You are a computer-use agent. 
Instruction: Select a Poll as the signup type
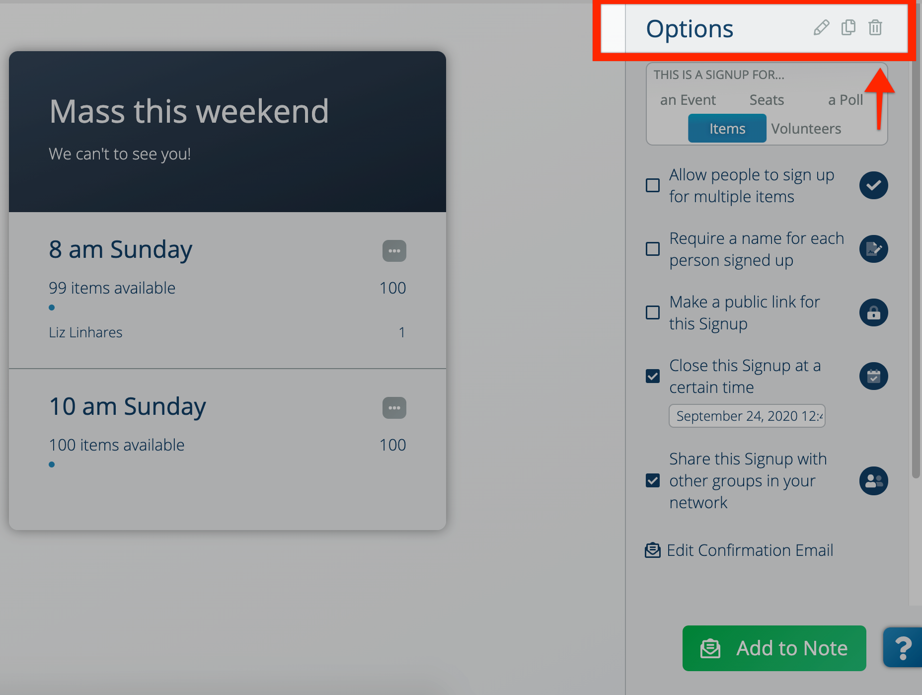(x=845, y=100)
